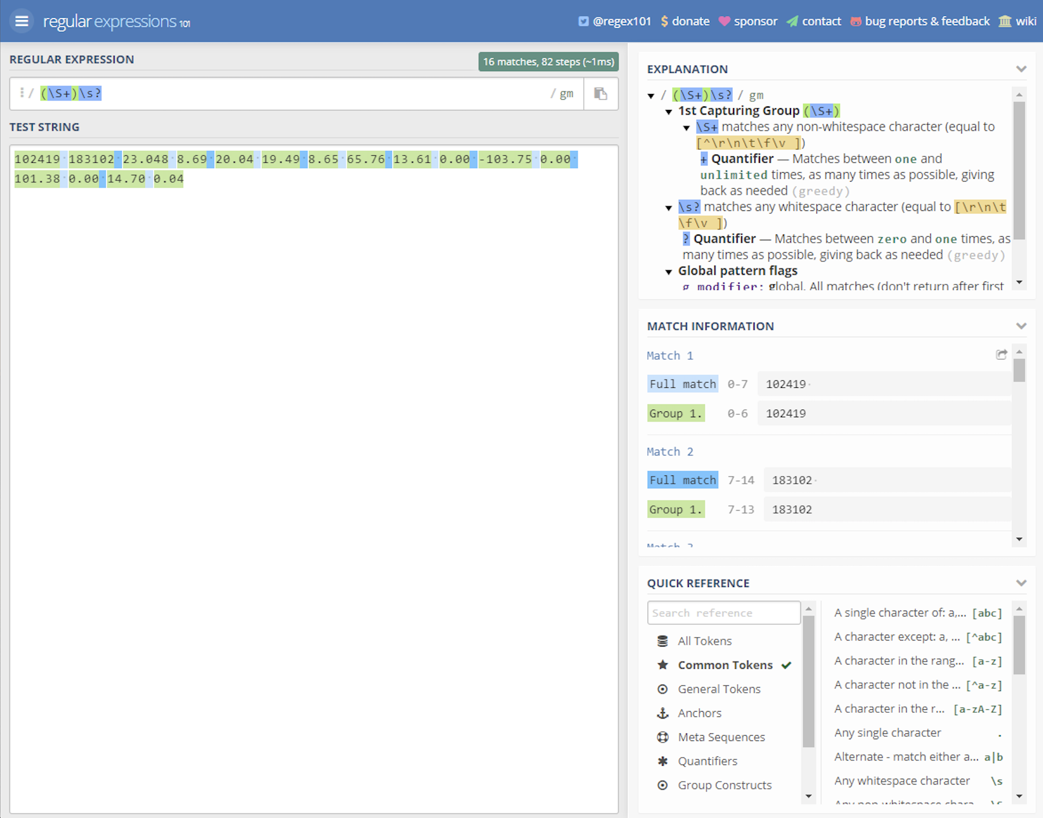Click the Twitter bird icon

click(x=583, y=21)
